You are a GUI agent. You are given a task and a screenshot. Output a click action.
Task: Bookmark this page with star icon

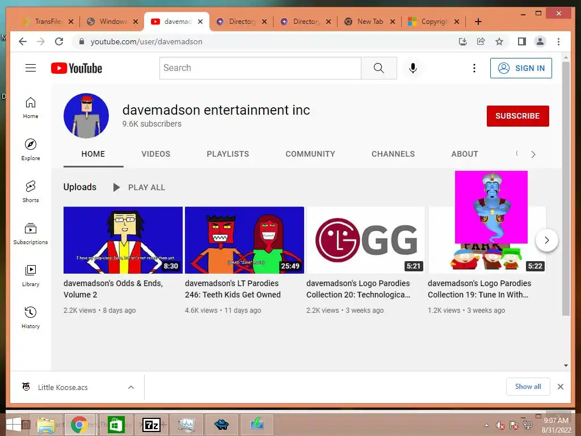click(x=499, y=41)
